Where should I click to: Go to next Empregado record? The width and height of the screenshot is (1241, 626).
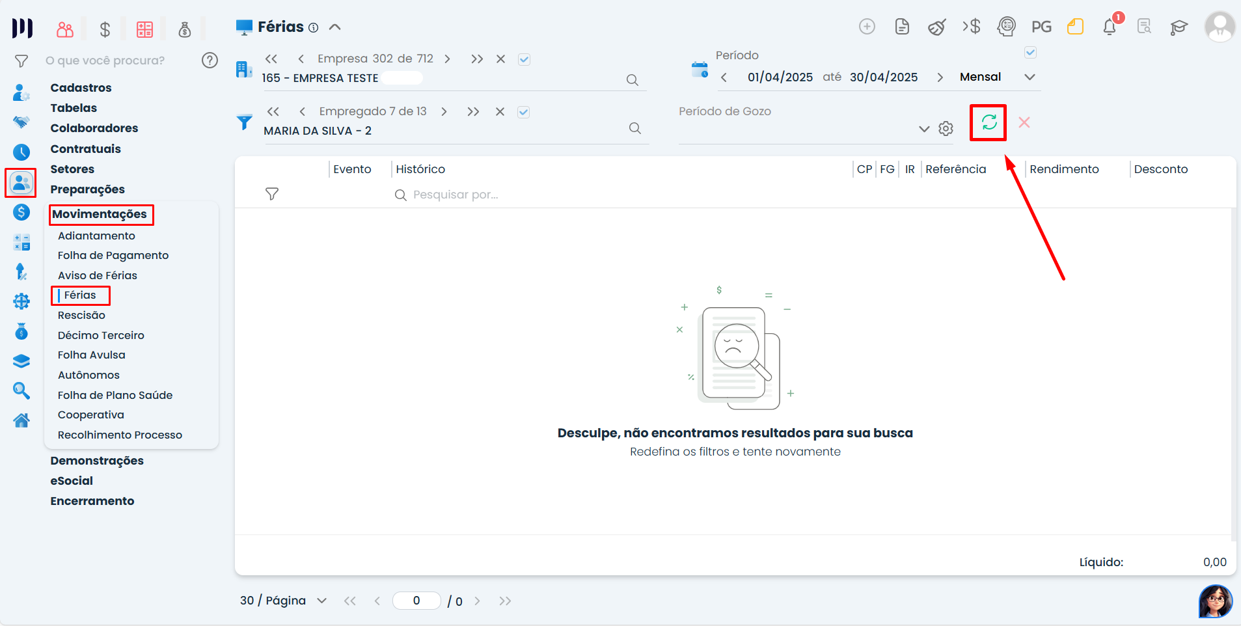pos(444,112)
